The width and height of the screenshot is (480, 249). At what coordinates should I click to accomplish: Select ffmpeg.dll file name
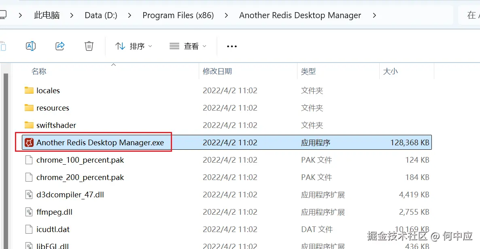point(55,212)
